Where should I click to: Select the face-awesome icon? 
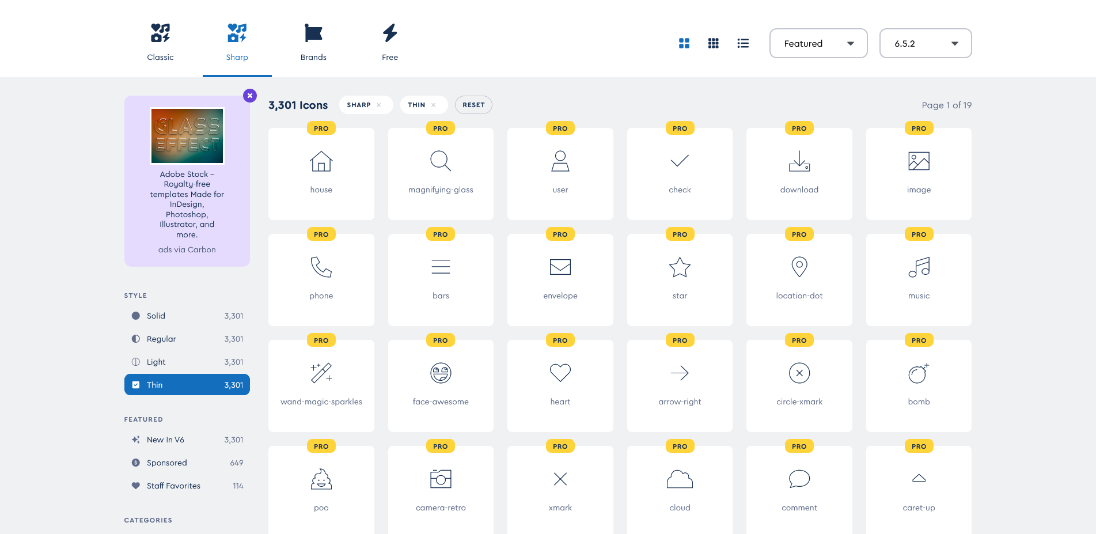point(441,385)
